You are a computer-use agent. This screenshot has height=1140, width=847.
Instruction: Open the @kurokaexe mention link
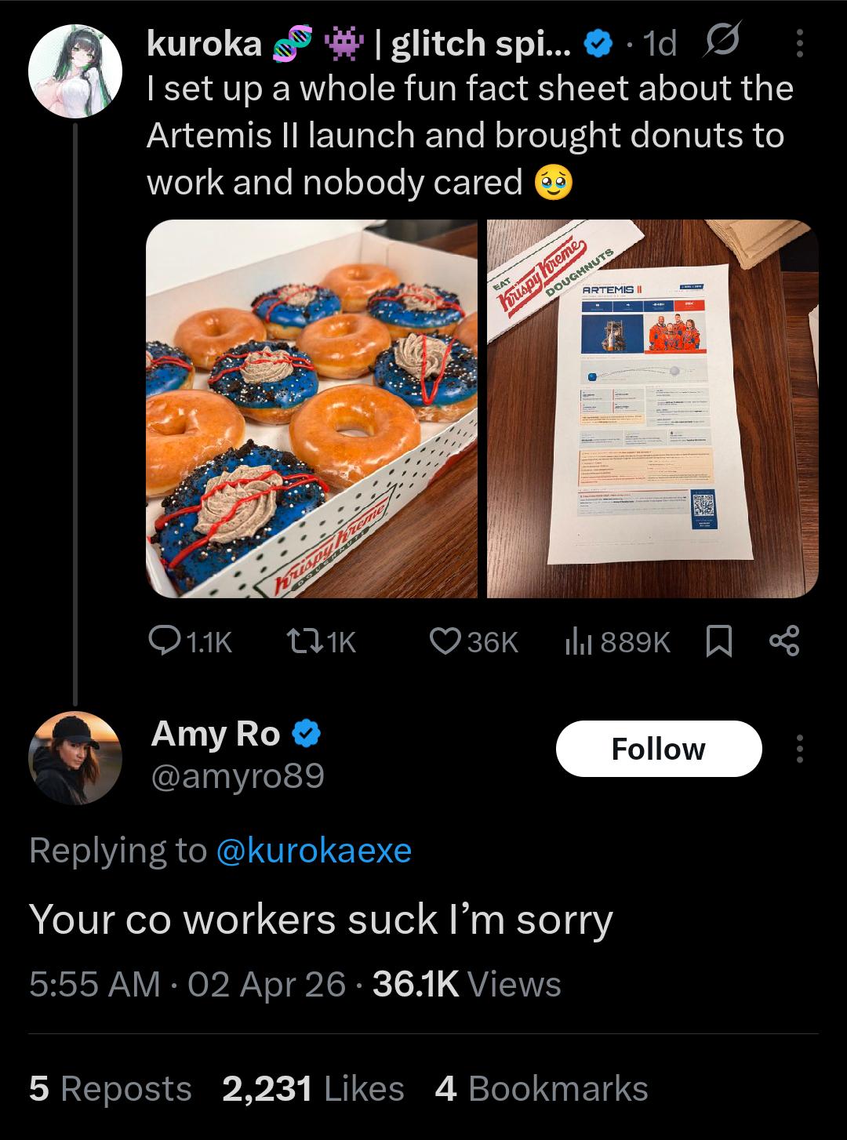pos(313,851)
